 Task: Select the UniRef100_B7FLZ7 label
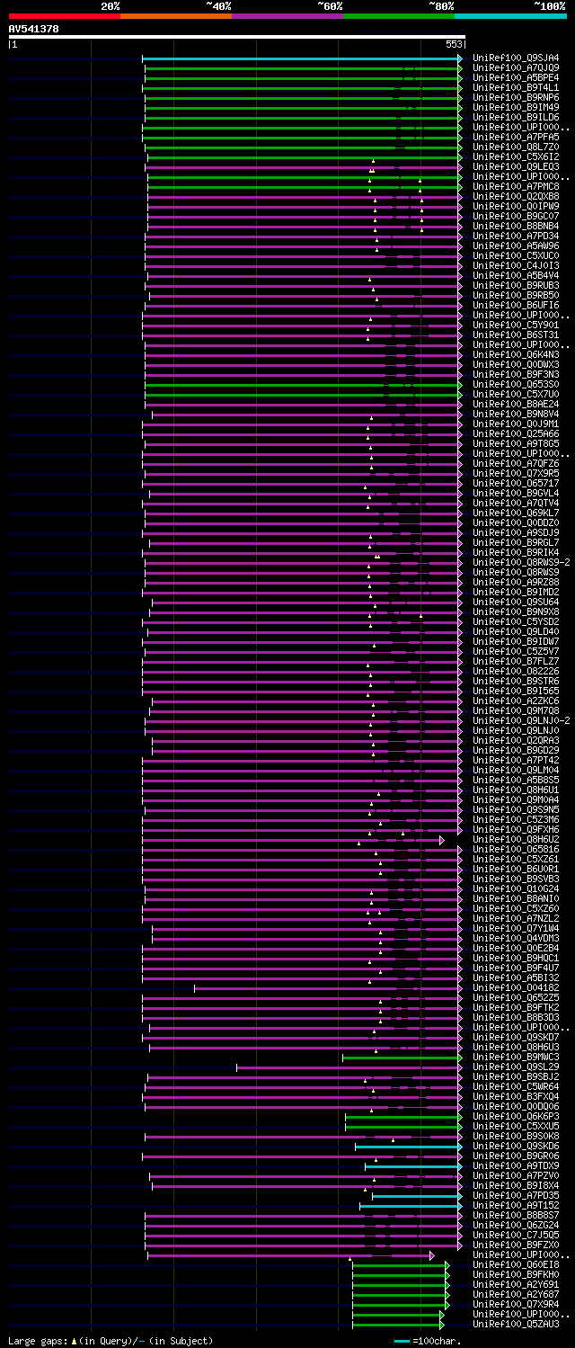[x=516, y=661]
